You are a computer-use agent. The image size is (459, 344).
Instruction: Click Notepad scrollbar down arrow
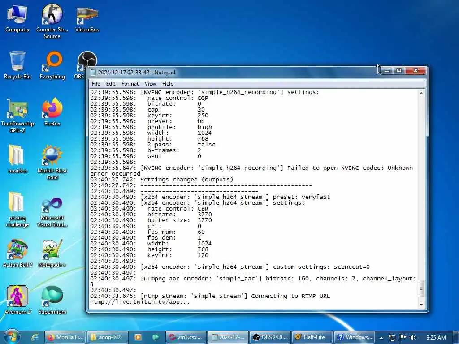point(421,305)
